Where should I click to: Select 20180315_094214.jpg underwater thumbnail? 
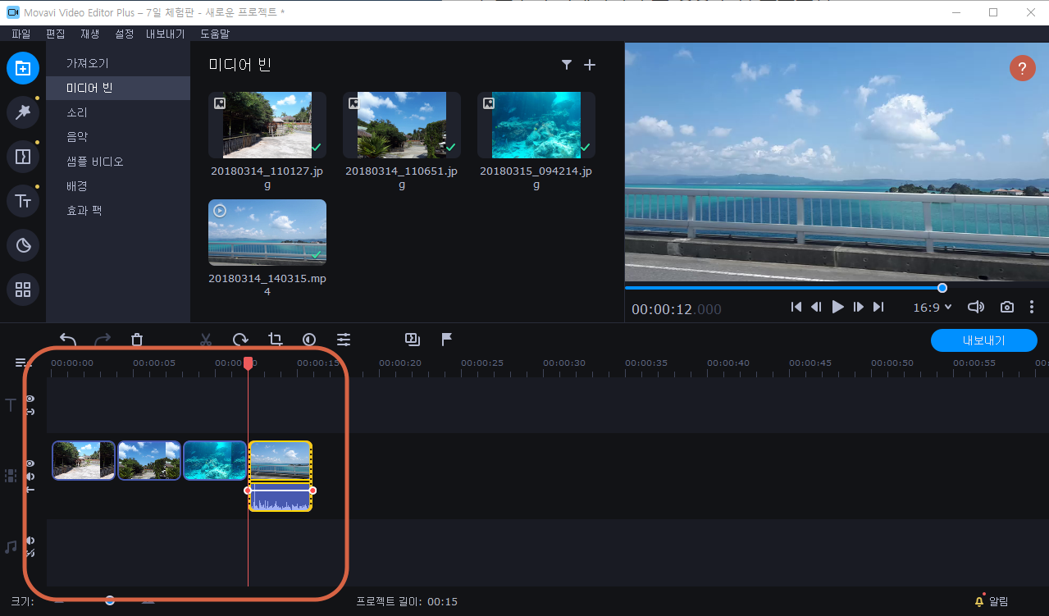tap(536, 125)
